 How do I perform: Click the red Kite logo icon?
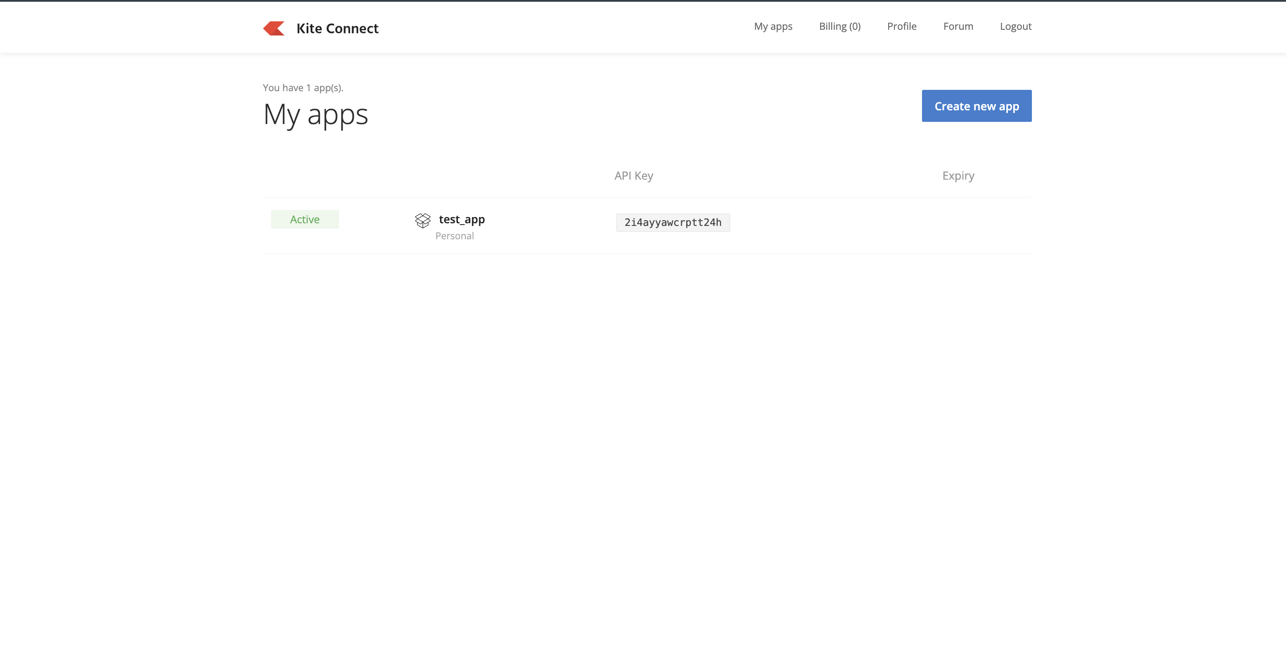(274, 28)
